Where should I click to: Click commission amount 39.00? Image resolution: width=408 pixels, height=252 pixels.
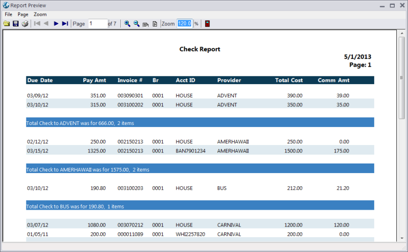point(343,96)
